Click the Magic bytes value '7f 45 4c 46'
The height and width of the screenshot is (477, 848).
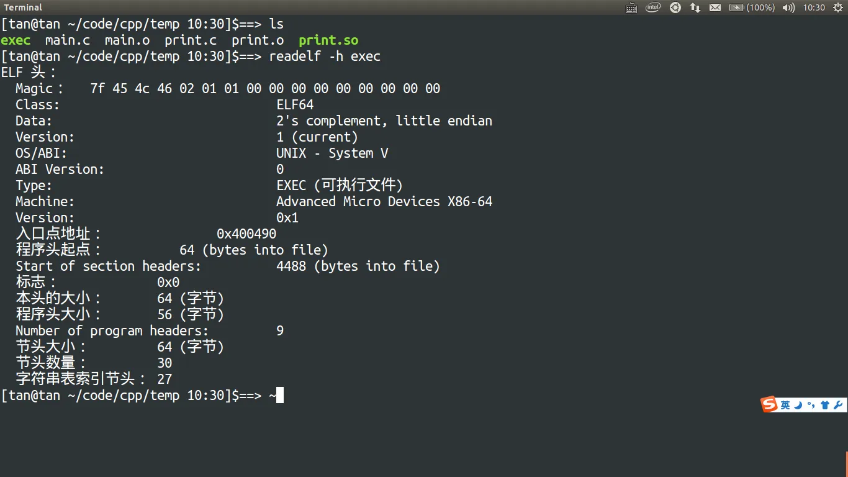point(131,89)
